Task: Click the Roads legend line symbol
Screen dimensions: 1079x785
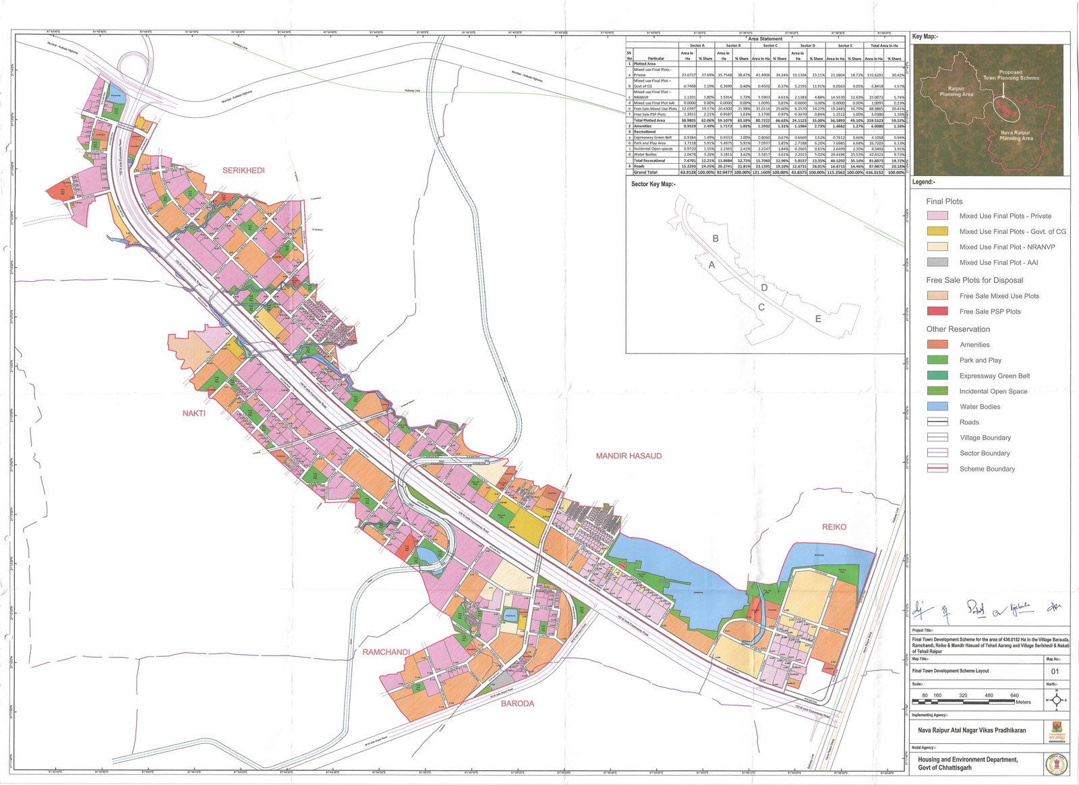Action: [x=937, y=422]
